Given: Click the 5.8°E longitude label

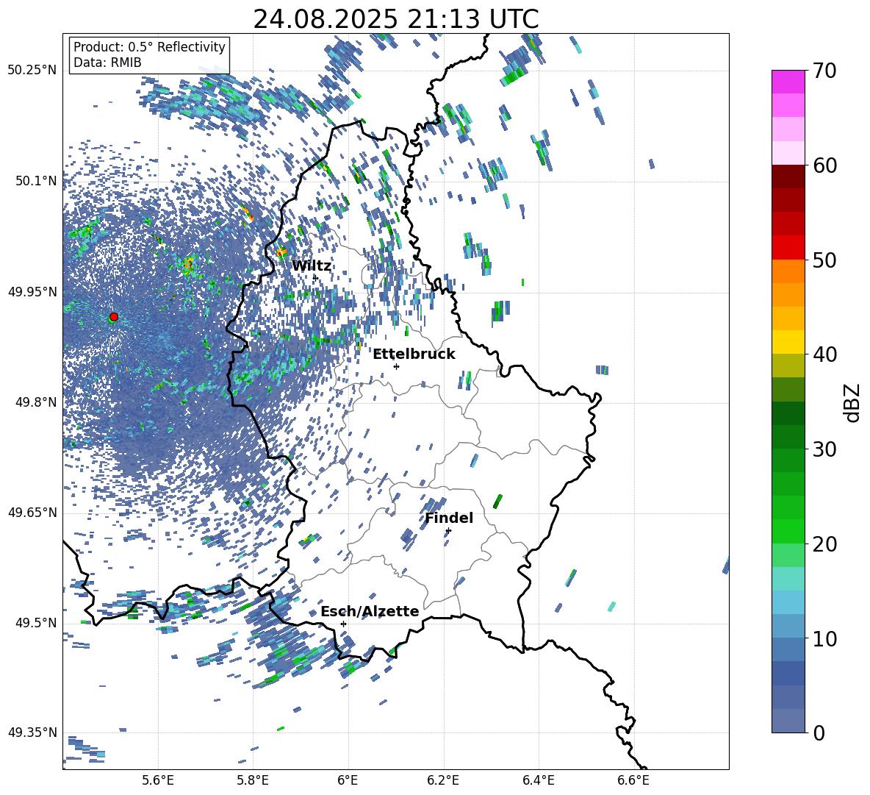Looking at the screenshot, I should pos(253,780).
